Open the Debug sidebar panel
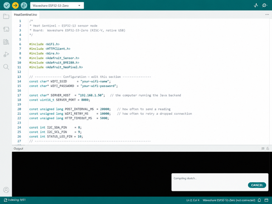 point(6,54)
